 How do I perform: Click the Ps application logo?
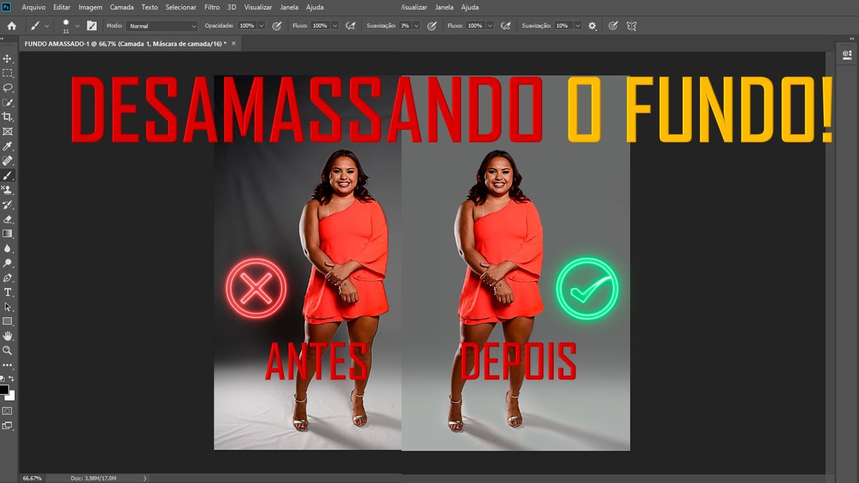(7, 7)
